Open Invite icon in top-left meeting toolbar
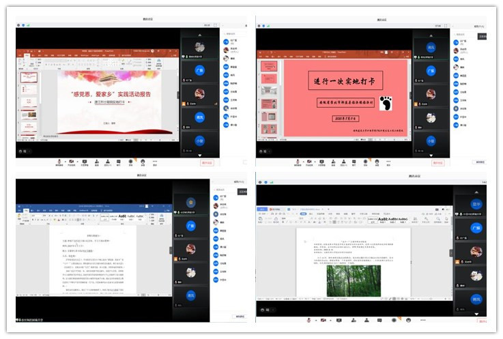 tap(97, 162)
